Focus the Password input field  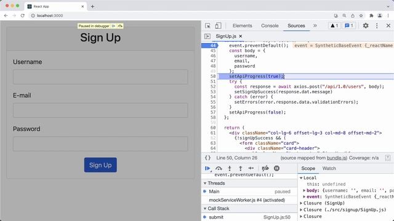(100, 144)
